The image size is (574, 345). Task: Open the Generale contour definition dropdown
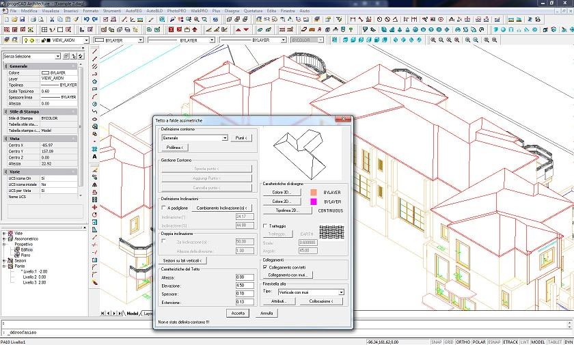pyautogui.click(x=225, y=138)
